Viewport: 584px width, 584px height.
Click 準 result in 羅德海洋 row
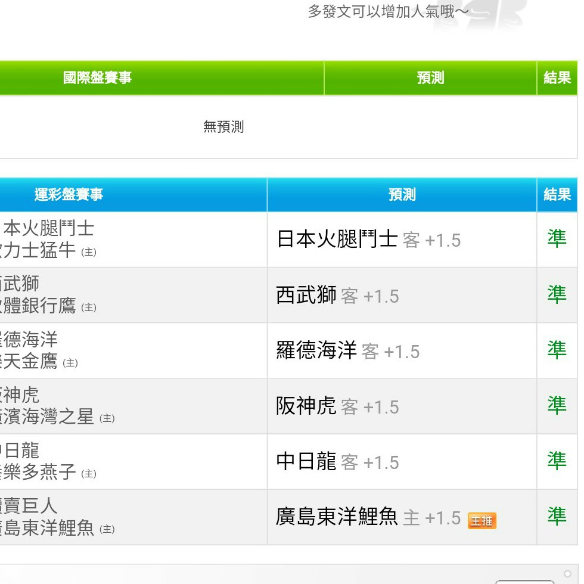pos(557,350)
